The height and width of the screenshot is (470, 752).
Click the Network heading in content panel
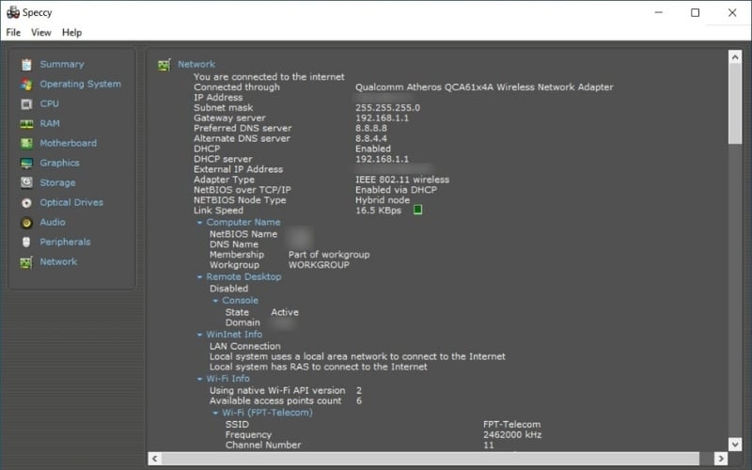coord(196,64)
